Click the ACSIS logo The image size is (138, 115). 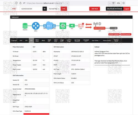pos(14,9)
